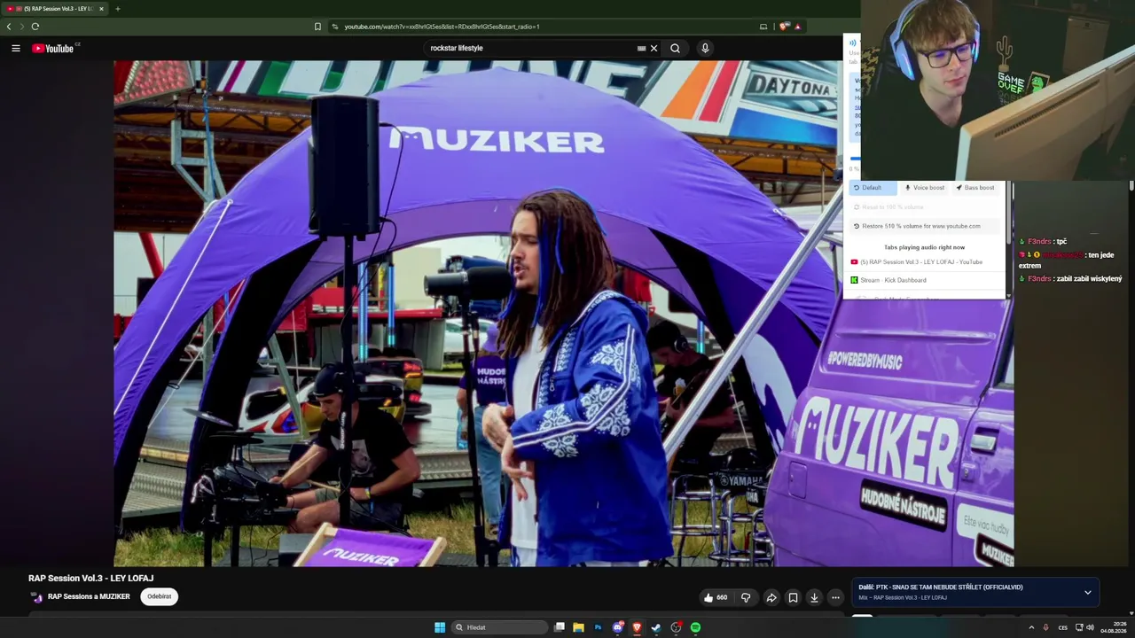
Task: Open the on-screen keyboard in search box
Action: [641, 48]
